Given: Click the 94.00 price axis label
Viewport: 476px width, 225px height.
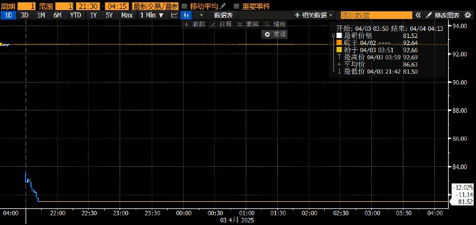Looking at the screenshot, I should (459, 26).
